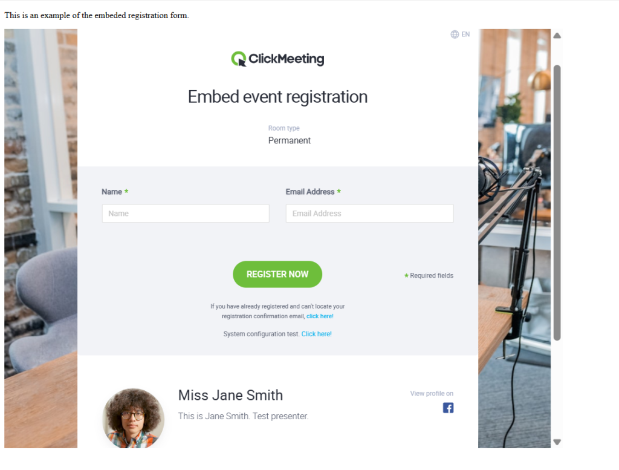Click the Email Address field label
Viewport: 619px width, 470px height.
coord(310,192)
